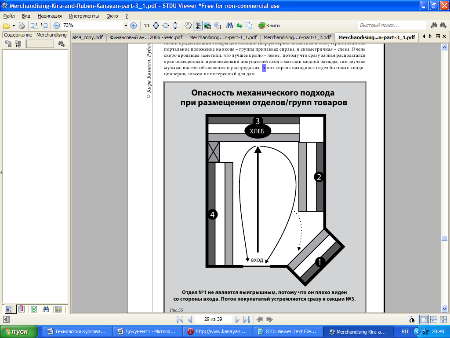Image resolution: width=450 pixels, height=338 pixels.
Task: Go to the first page
Action: [x=180, y=320]
